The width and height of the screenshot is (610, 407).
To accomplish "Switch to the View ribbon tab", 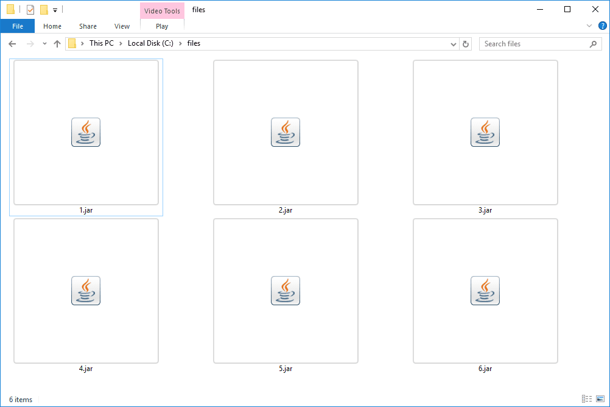I will pos(122,26).
